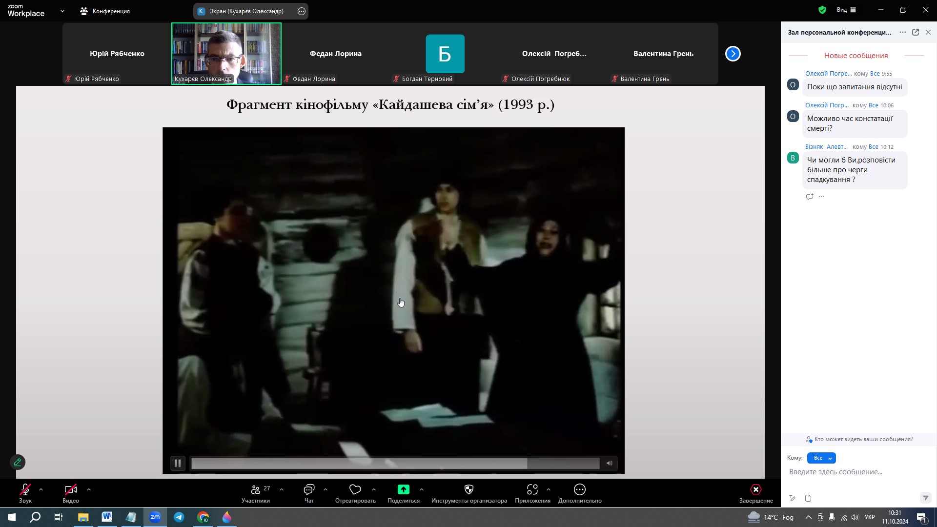This screenshot has width=937, height=527.
Task: Open the Вид view menu
Action: 847,10
